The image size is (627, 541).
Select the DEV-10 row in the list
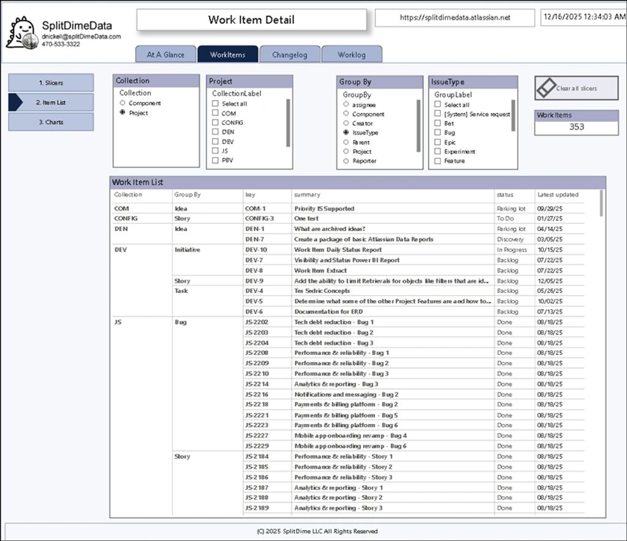(x=256, y=250)
